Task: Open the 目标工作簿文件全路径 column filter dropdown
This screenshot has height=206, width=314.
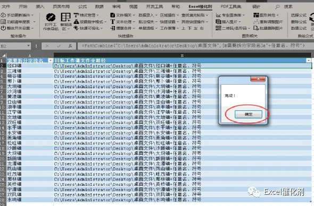Action: click(x=309, y=60)
